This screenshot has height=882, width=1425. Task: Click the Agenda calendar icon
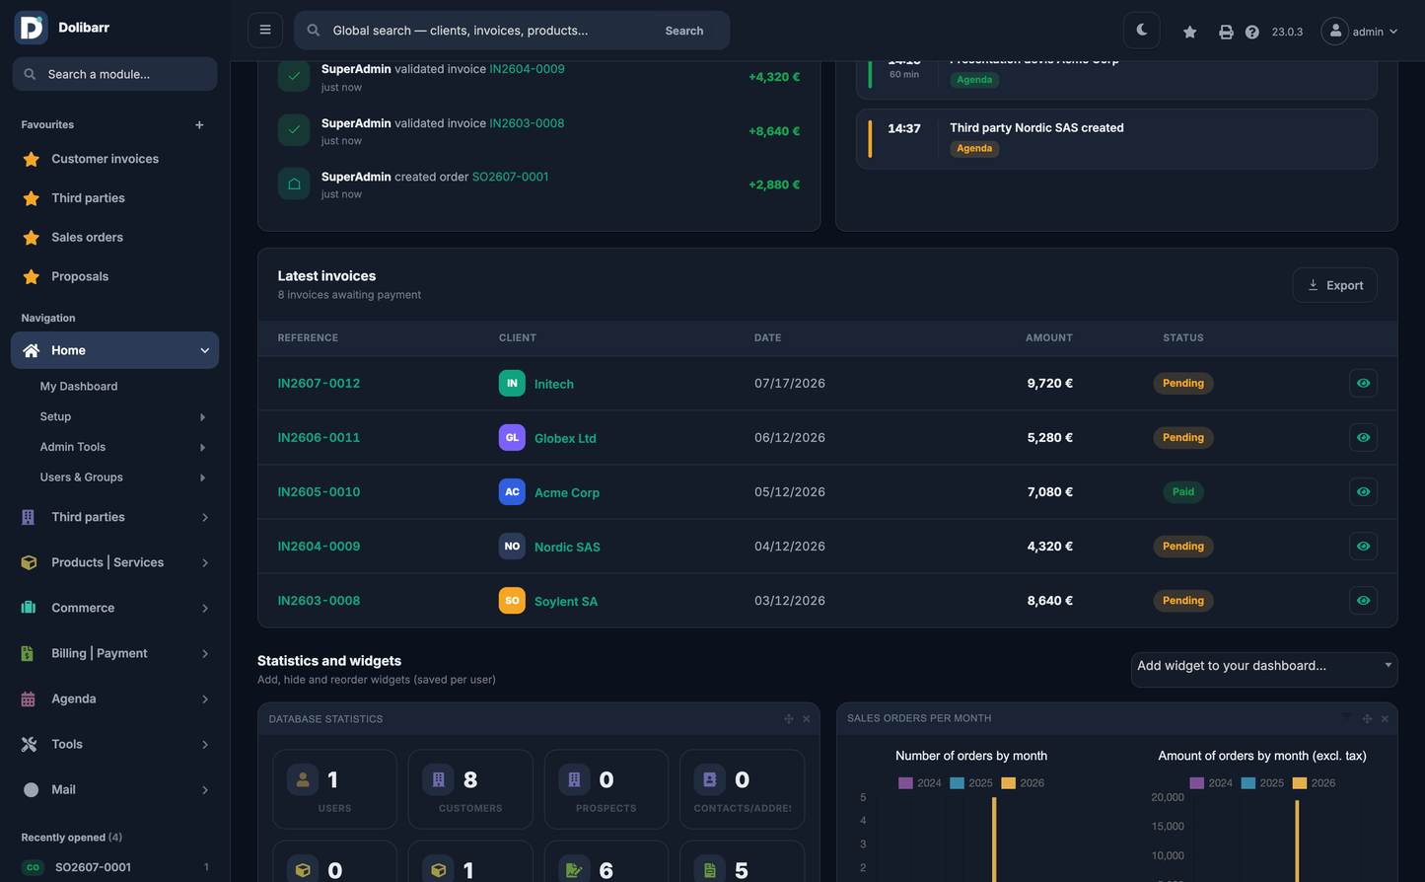[29, 698]
